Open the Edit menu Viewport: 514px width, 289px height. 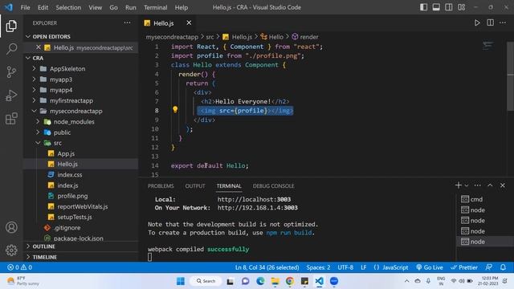pyautogui.click(x=43, y=7)
